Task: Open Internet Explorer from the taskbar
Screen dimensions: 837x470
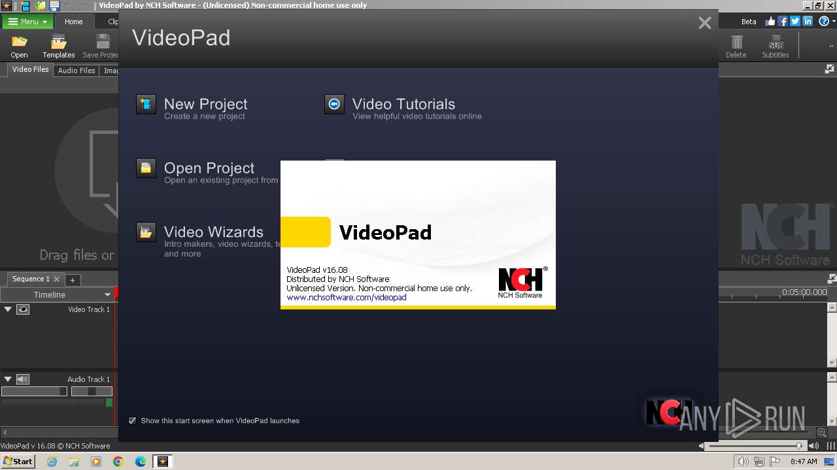Action: tap(52, 462)
